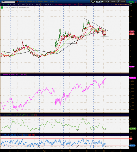Select the SimpleMovingAvg CLOSE 50 label
The height and width of the screenshot is (152, 137).
coord(66,4)
